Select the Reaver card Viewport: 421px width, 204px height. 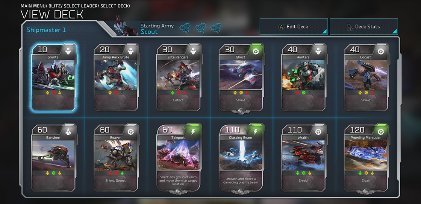[117, 158]
